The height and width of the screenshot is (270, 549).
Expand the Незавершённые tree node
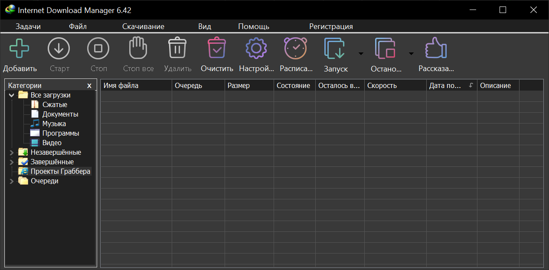[x=11, y=153]
